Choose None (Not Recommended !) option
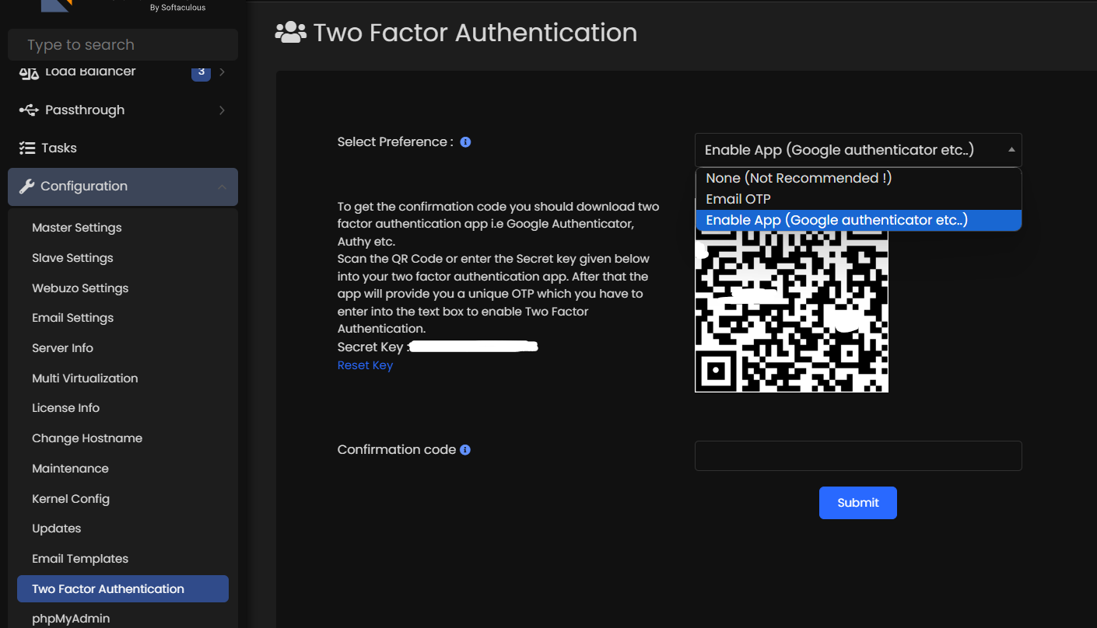 [858, 178]
